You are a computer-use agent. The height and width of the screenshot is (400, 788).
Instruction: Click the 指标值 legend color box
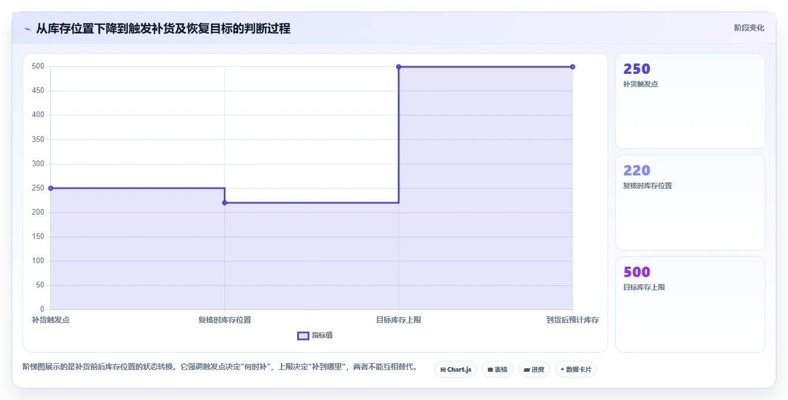[x=303, y=336]
